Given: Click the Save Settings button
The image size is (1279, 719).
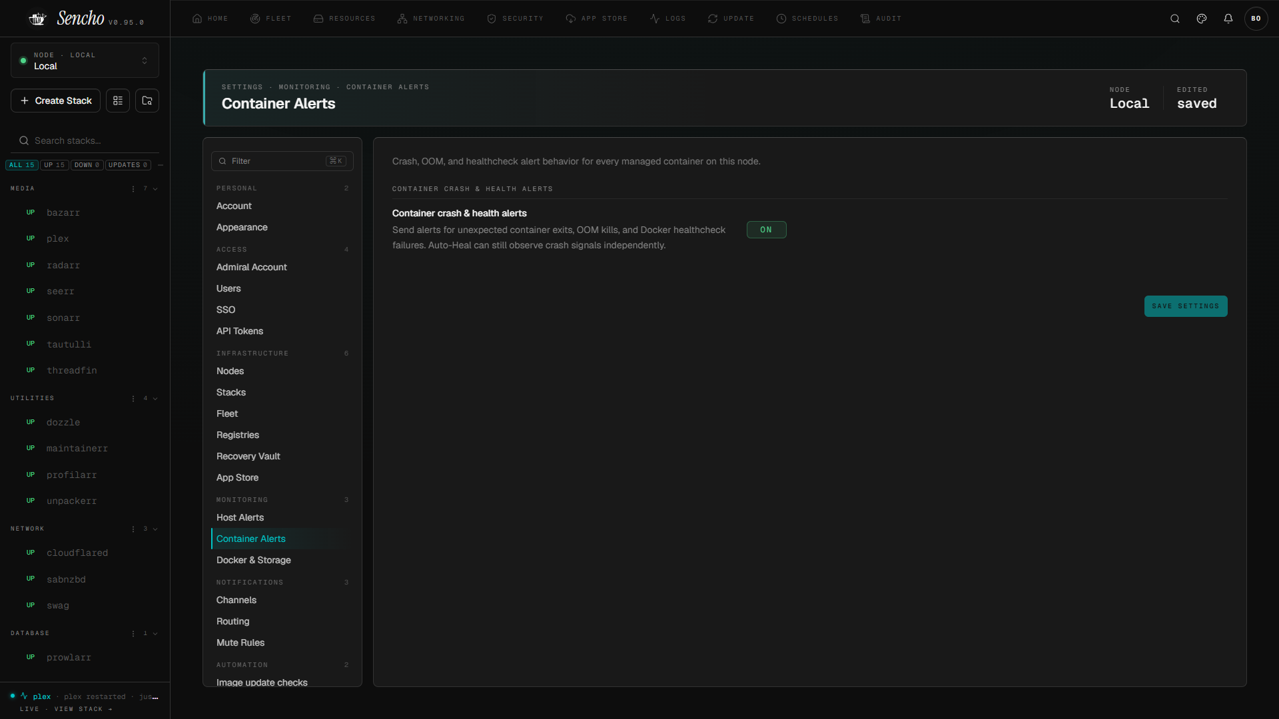Looking at the screenshot, I should pyautogui.click(x=1186, y=306).
